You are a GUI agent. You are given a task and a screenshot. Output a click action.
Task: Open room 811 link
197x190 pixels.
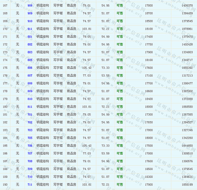coord(30,107)
